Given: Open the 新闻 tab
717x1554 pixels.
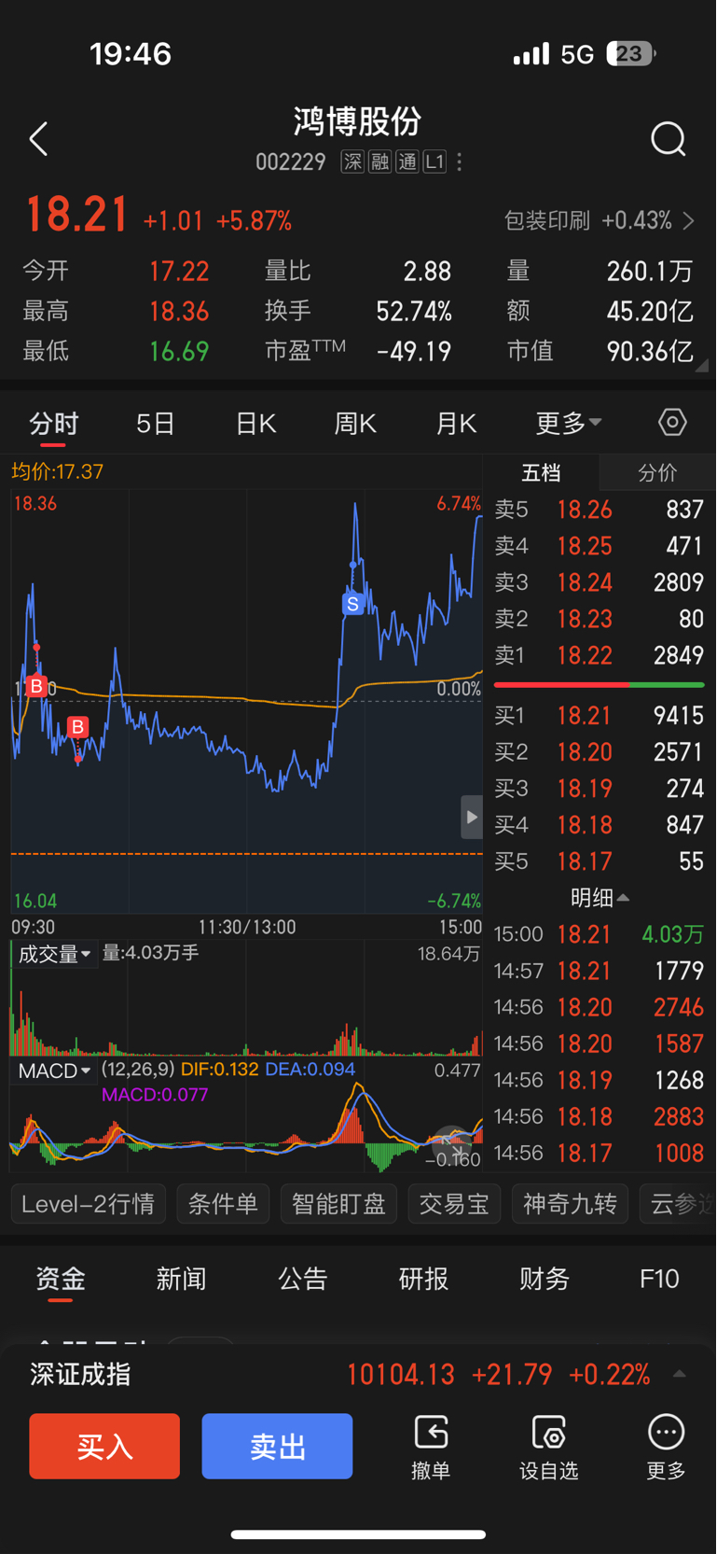Looking at the screenshot, I should pos(181,1279).
